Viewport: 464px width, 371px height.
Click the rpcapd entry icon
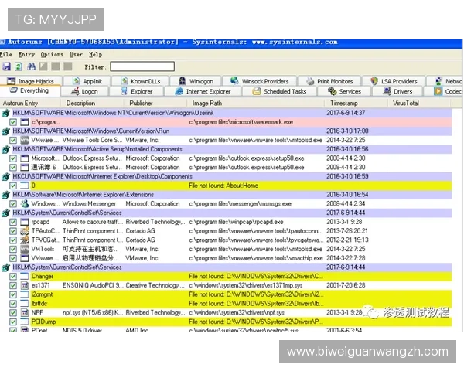[25, 222]
